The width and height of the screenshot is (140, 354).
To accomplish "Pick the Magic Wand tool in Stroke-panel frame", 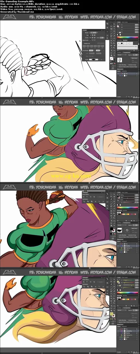I will click(111, 26).
